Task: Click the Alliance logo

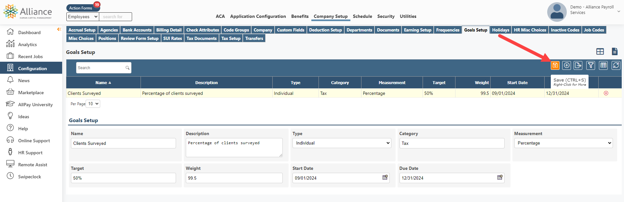Action: (28, 12)
